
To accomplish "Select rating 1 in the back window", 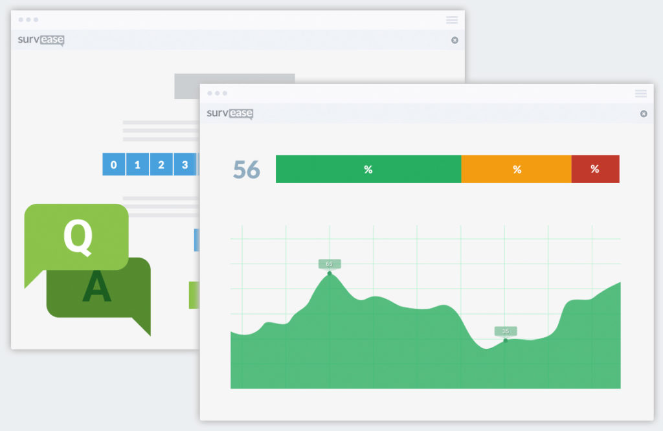I will point(137,164).
